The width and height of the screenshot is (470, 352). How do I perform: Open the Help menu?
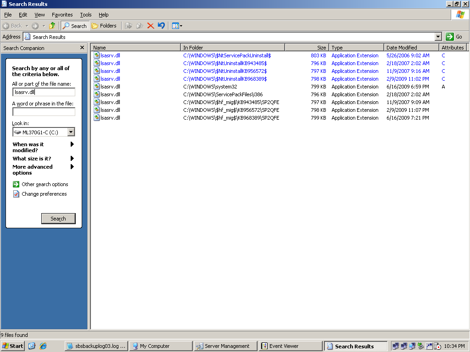pos(103,15)
